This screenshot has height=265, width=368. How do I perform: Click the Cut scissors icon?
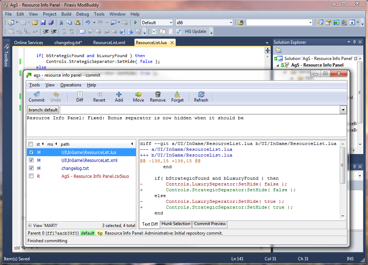61,22
